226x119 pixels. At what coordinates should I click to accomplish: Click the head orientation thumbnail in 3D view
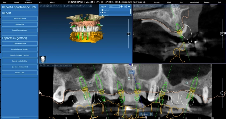(x=43, y=59)
